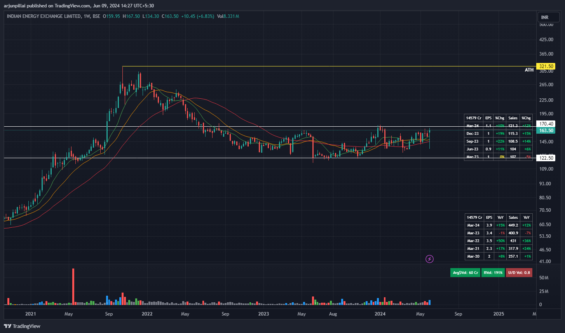This screenshot has height=333, width=565.
Task: Click the 2022 time axis label
Action: pos(147,314)
